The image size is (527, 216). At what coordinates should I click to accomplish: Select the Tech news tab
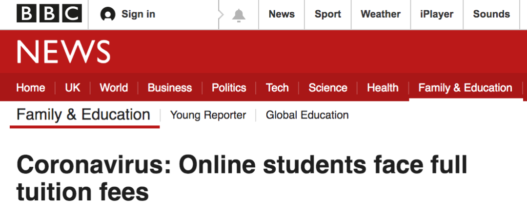tap(277, 88)
